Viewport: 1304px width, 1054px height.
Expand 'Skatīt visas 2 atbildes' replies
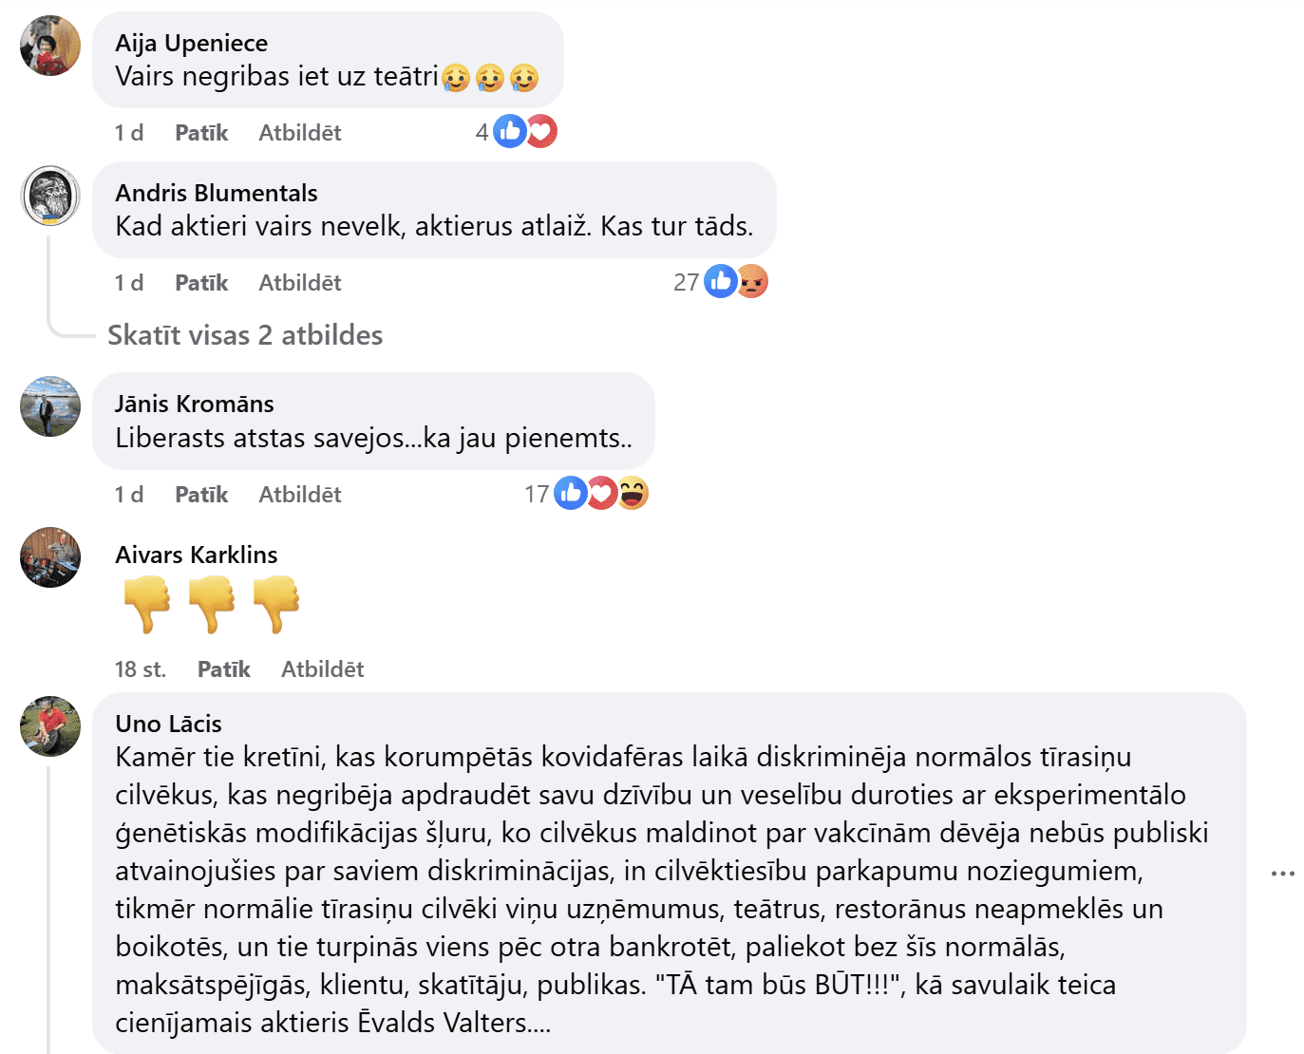click(x=245, y=335)
